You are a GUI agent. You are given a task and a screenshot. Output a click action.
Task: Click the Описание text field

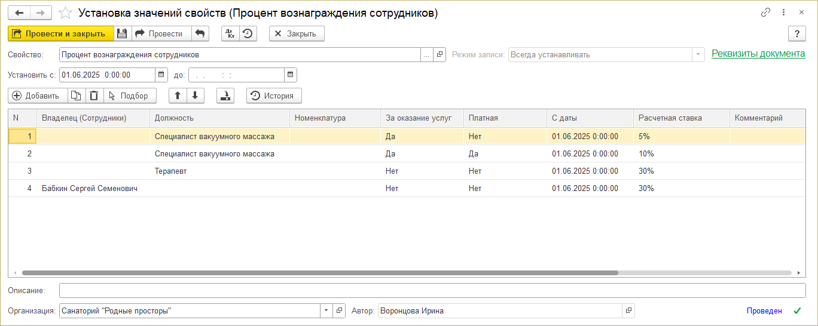coord(432,290)
